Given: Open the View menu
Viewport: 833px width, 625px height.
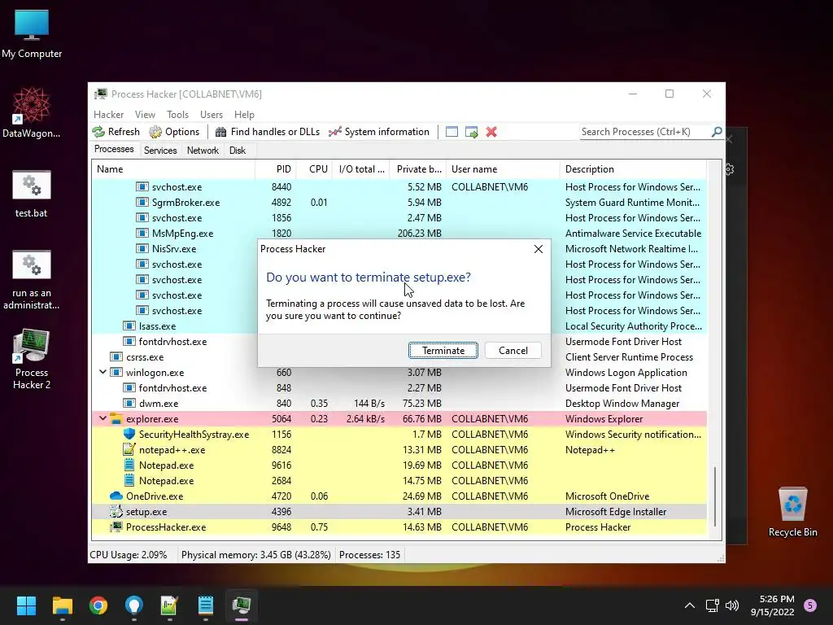Looking at the screenshot, I should (145, 114).
